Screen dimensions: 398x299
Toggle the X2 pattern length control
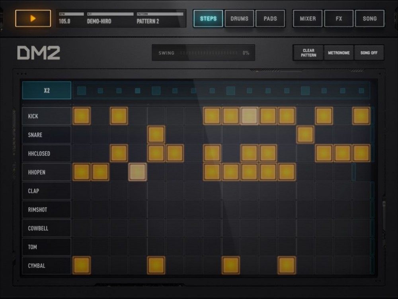[x=46, y=90]
